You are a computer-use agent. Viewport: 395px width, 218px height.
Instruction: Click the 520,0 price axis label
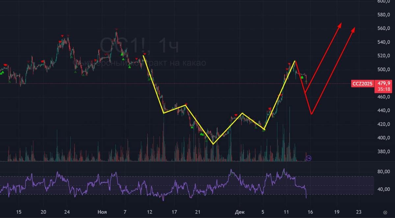click(x=383, y=56)
